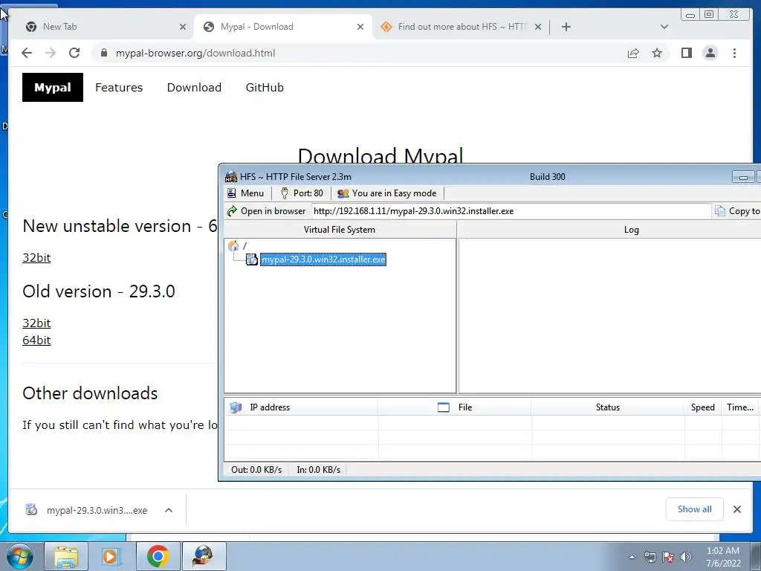Close the New Tab tab
Screen dimensions: 761x571
point(183,27)
